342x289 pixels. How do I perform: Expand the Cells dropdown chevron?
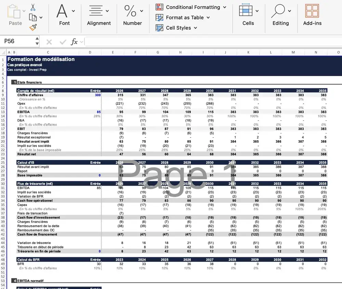257,11
